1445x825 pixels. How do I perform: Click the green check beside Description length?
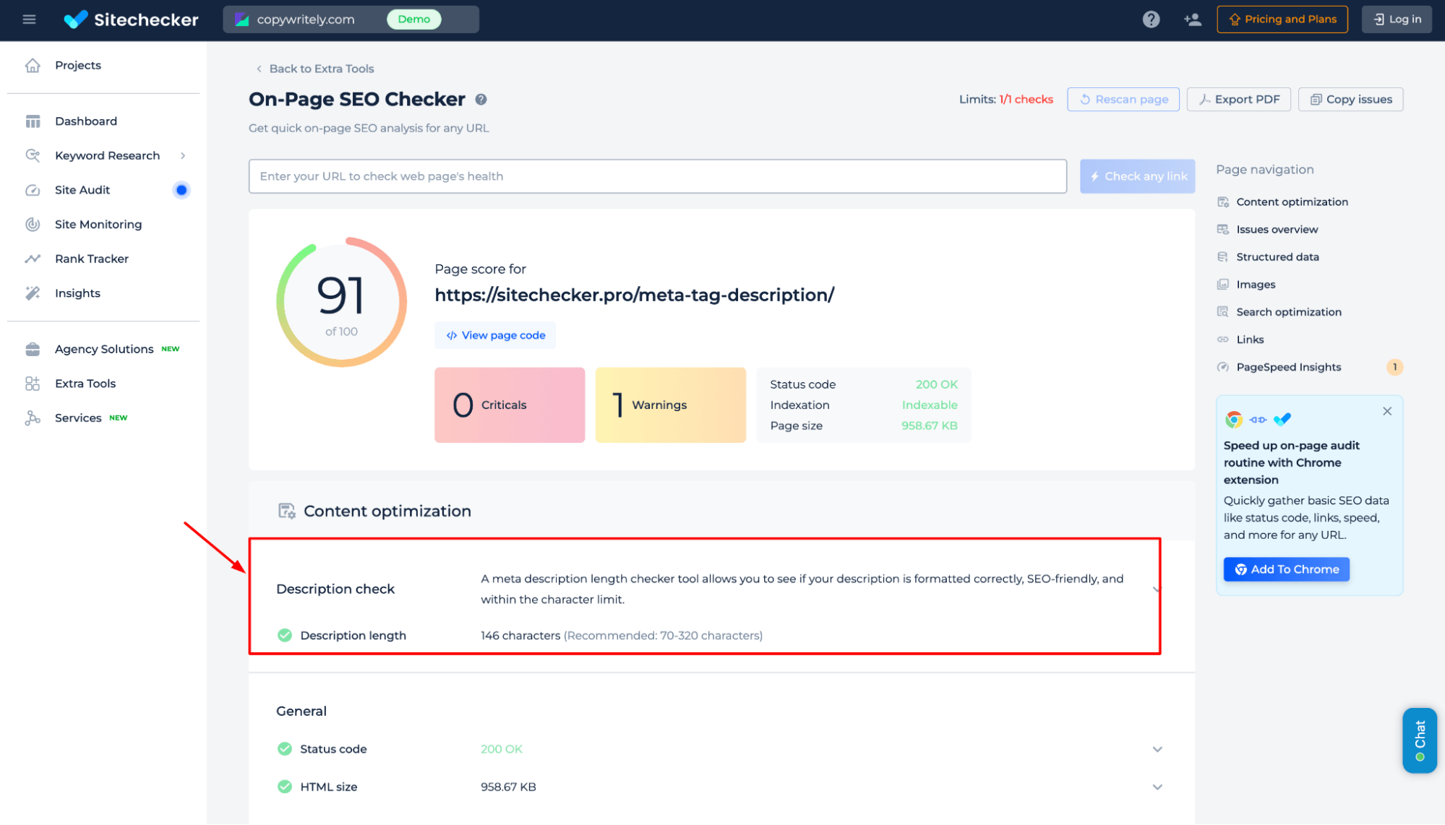(x=285, y=635)
